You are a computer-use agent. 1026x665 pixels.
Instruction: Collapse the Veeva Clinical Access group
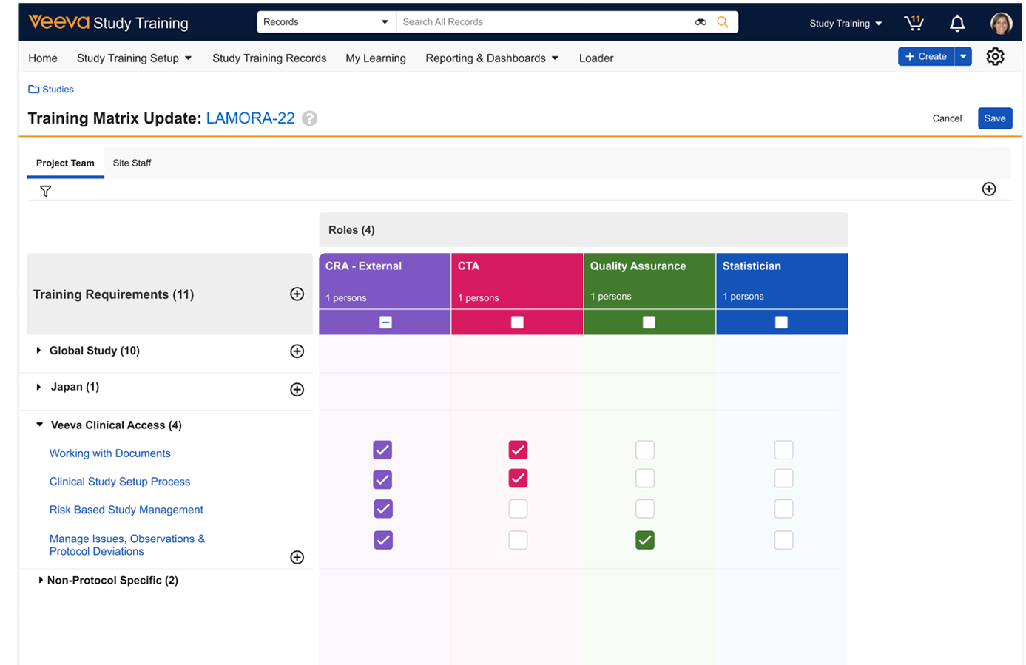(40, 425)
